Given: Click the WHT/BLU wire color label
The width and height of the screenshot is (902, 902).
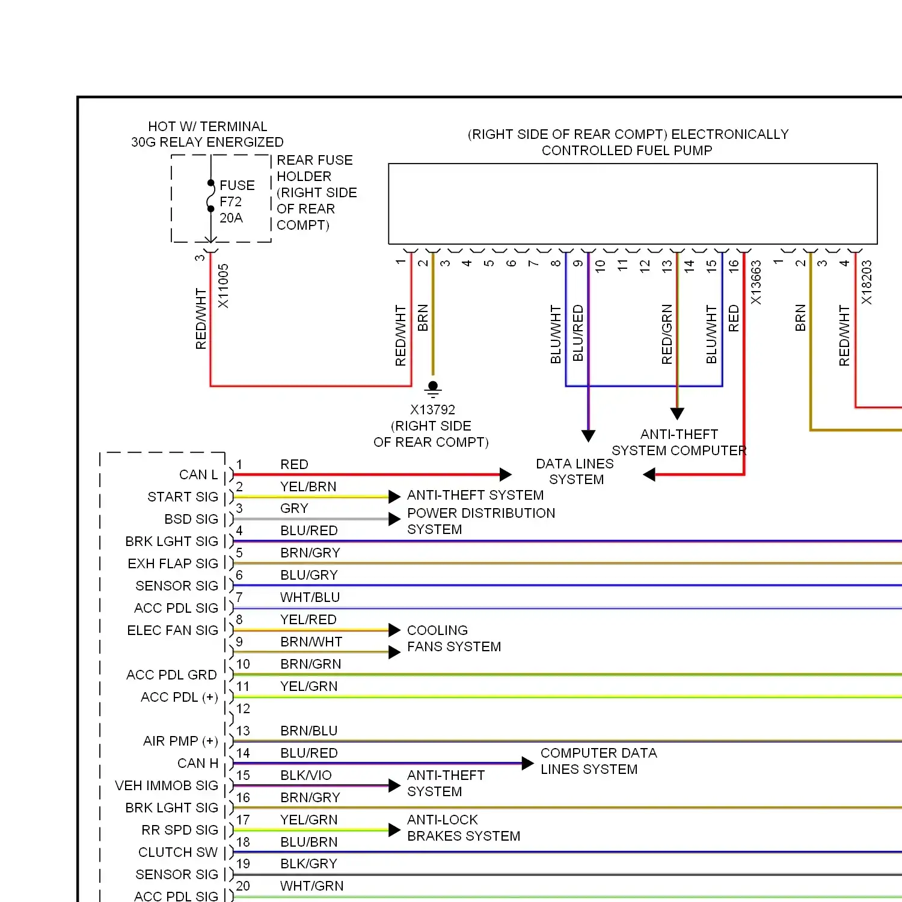Looking at the screenshot, I should [x=310, y=597].
